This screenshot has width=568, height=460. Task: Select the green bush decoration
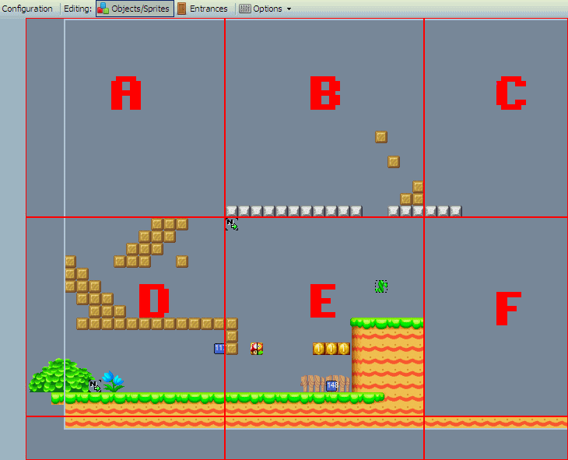pos(61,375)
